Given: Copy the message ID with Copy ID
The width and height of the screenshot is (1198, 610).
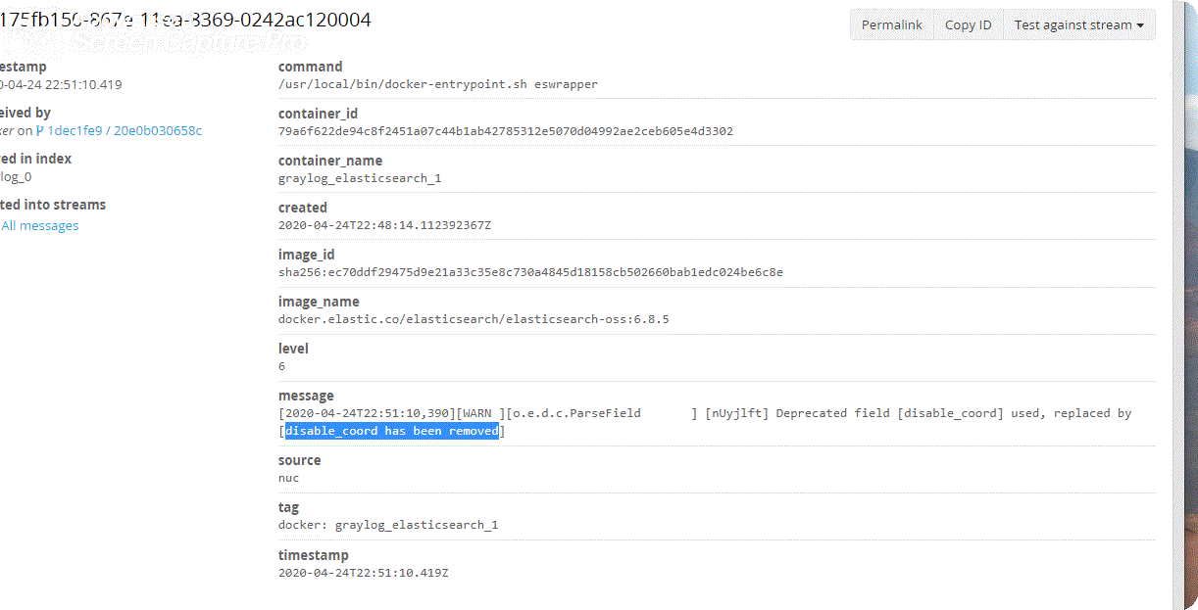Looking at the screenshot, I should (x=969, y=25).
